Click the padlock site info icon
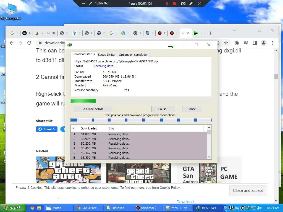 click(40, 43)
